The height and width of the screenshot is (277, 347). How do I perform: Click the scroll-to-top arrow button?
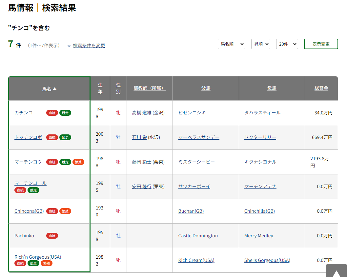pos(337,271)
